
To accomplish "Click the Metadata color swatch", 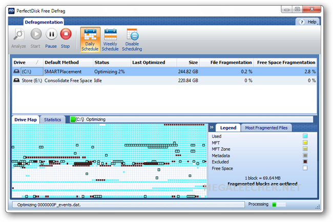I will point(305,155).
